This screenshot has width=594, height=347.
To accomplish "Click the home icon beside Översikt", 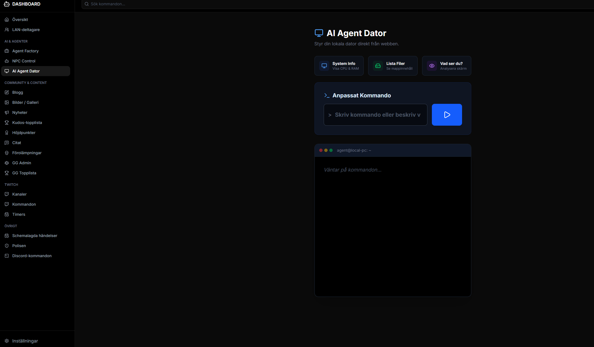I will pyautogui.click(x=7, y=20).
